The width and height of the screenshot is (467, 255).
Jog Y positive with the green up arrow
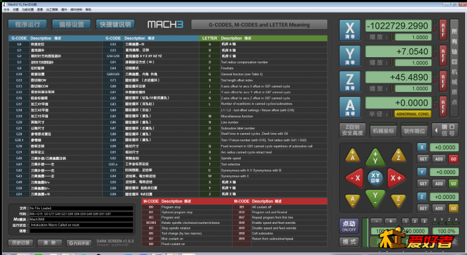[375, 157]
